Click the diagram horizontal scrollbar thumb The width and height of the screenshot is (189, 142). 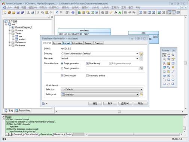pyautogui.click(x=119, y=112)
